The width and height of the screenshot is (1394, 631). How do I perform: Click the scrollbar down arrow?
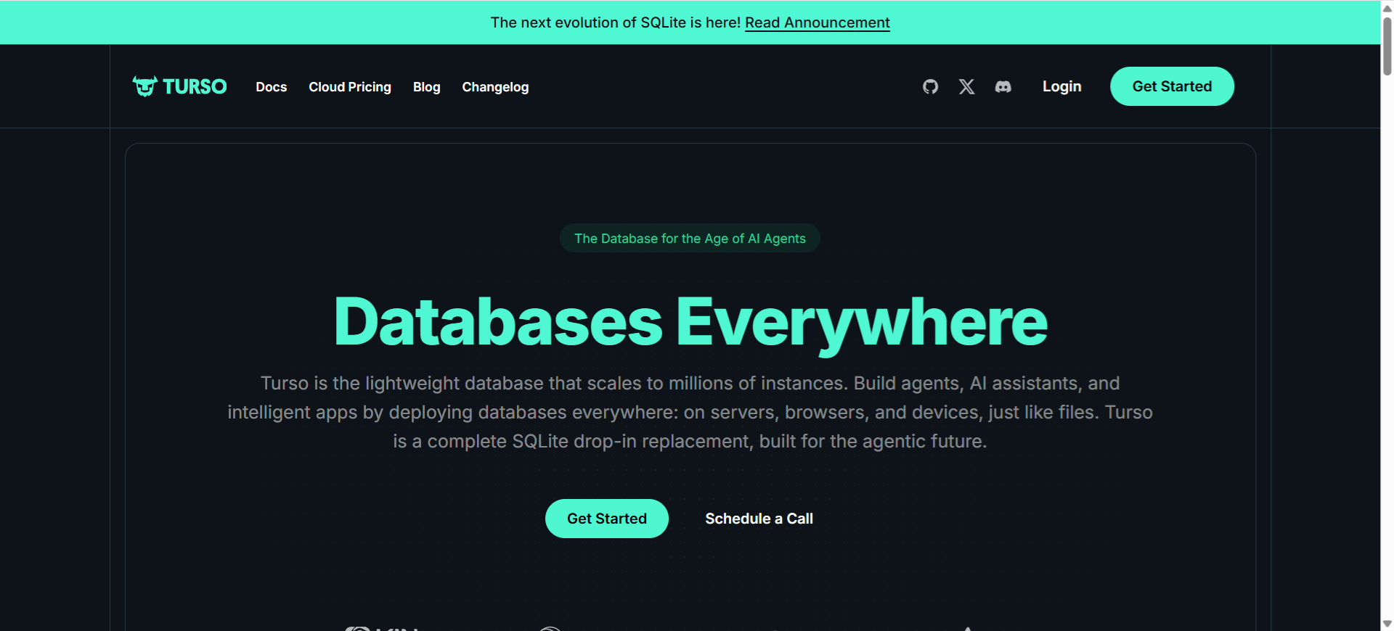[1387, 624]
